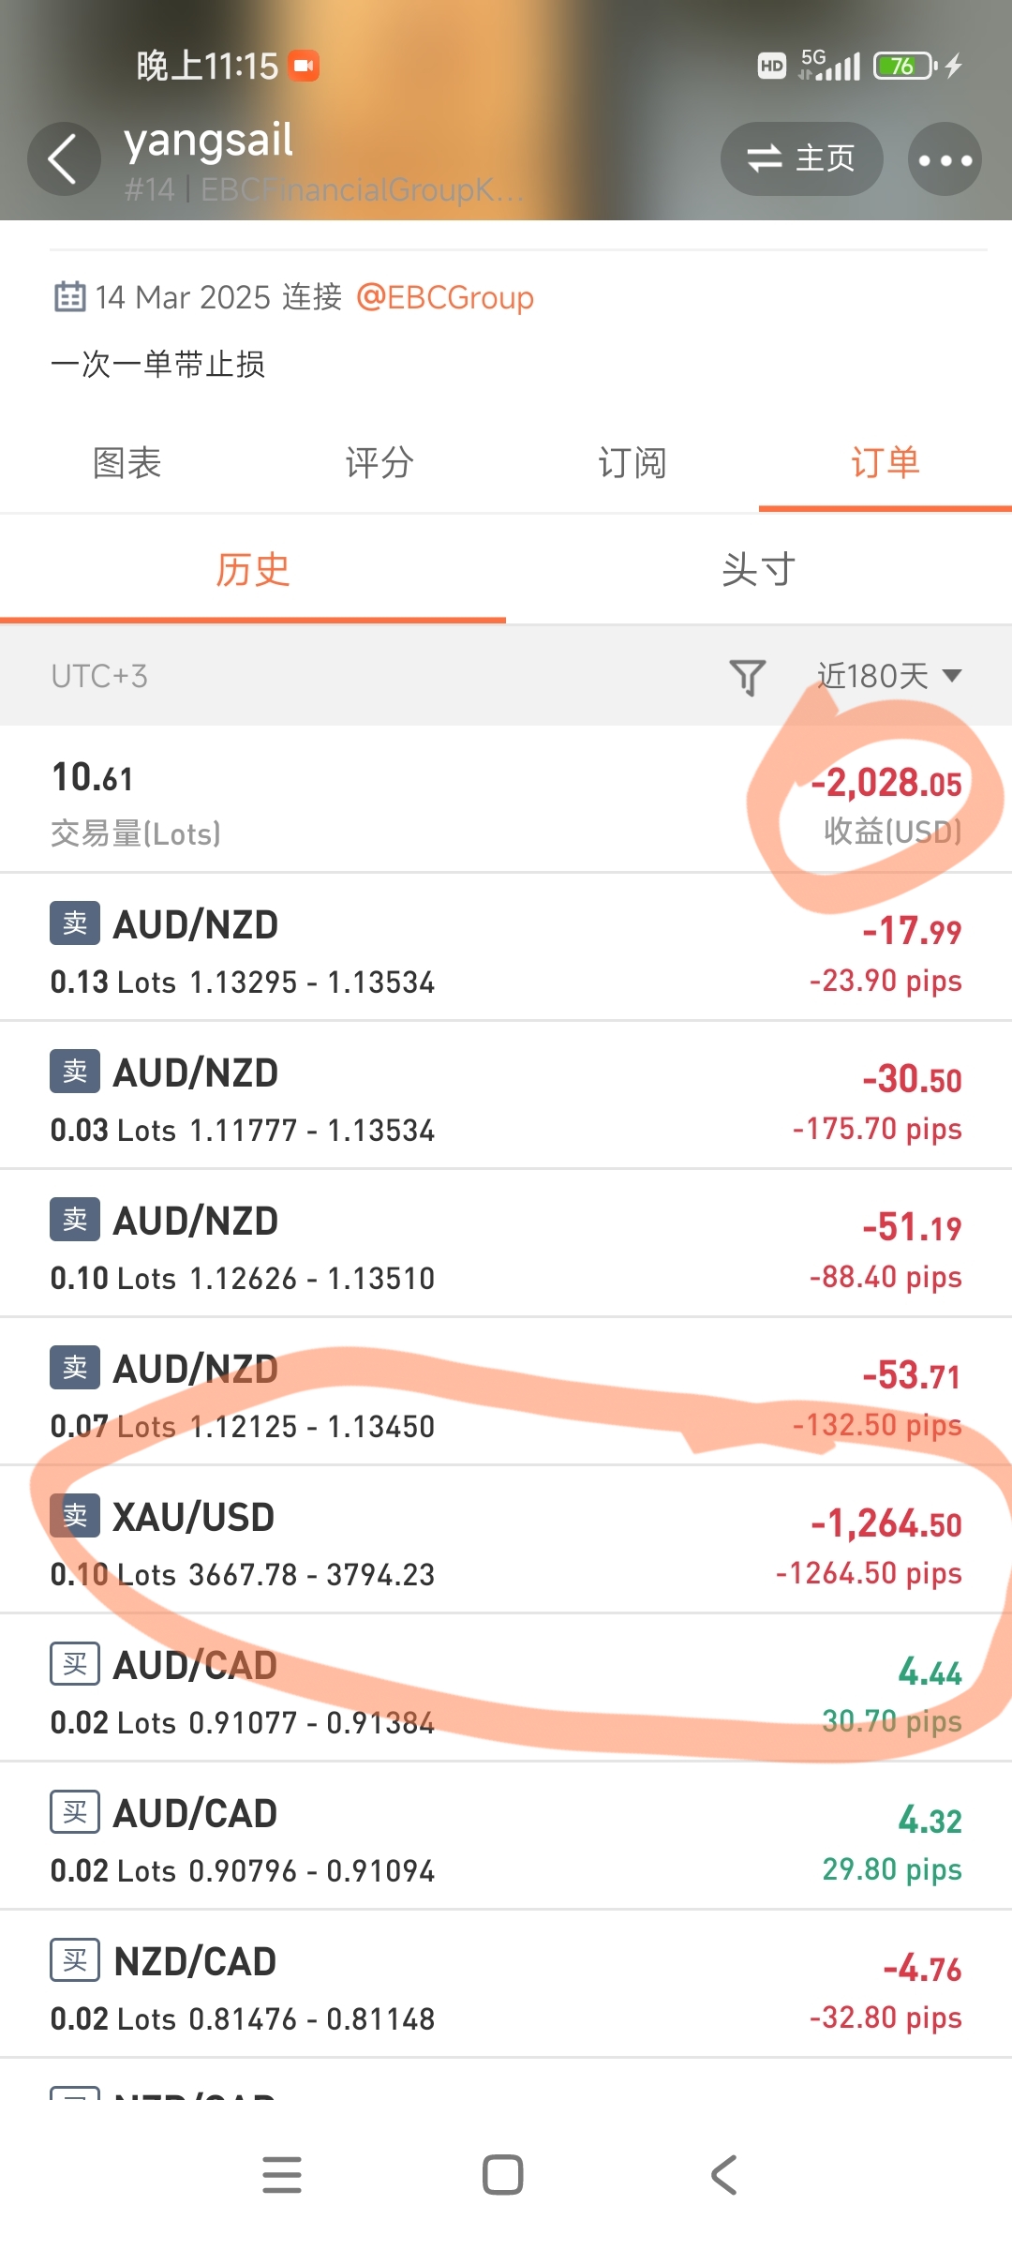
Task: Open the NZD/CAD -4.76 order row
Action: [506, 1984]
